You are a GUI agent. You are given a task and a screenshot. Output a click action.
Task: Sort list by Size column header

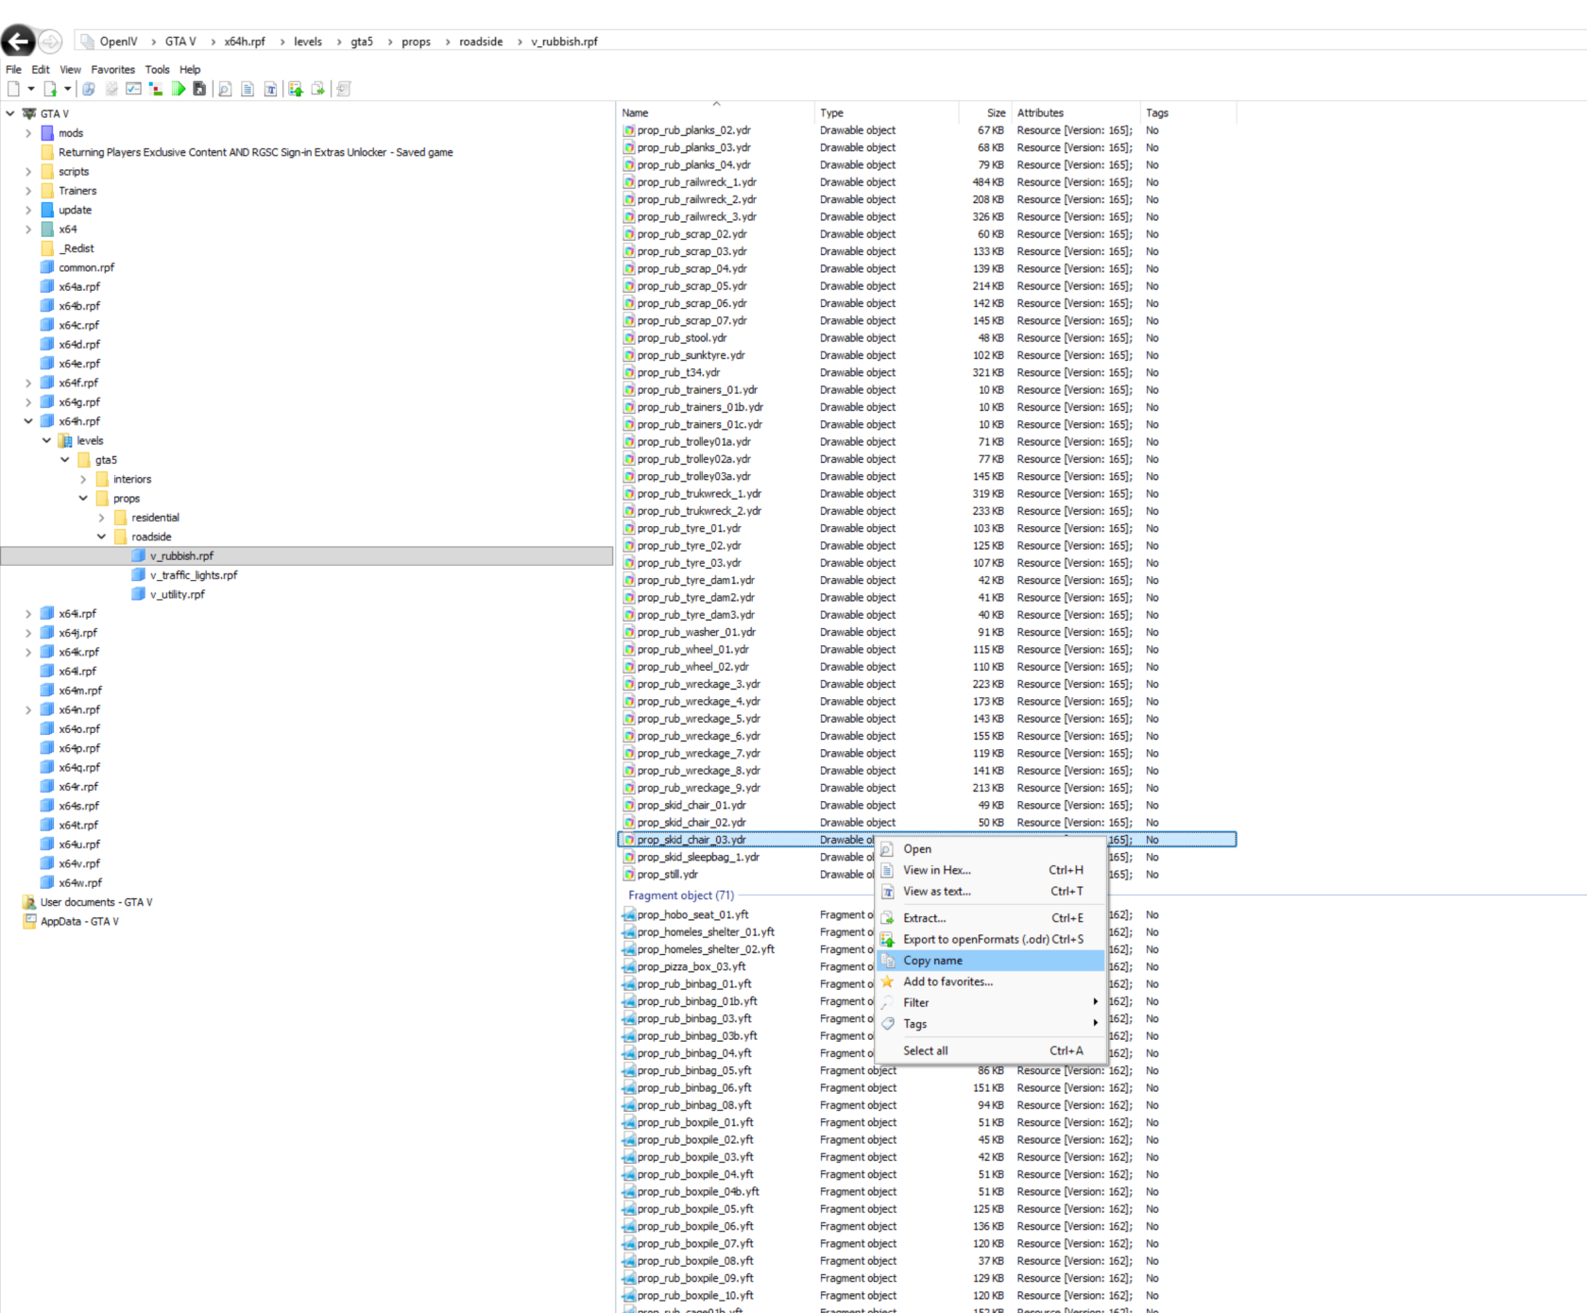pyautogui.click(x=996, y=112)
